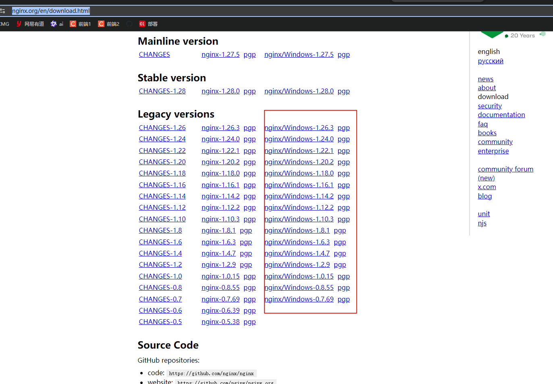This screenshot has height=384, width=553.
Task: Open CHANGES-1.8 link
Action: point(160,230)
